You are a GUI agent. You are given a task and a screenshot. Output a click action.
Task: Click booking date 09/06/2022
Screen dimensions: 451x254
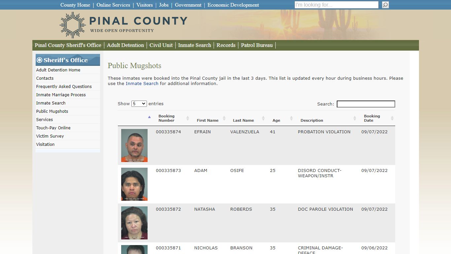tap(374, 248)
